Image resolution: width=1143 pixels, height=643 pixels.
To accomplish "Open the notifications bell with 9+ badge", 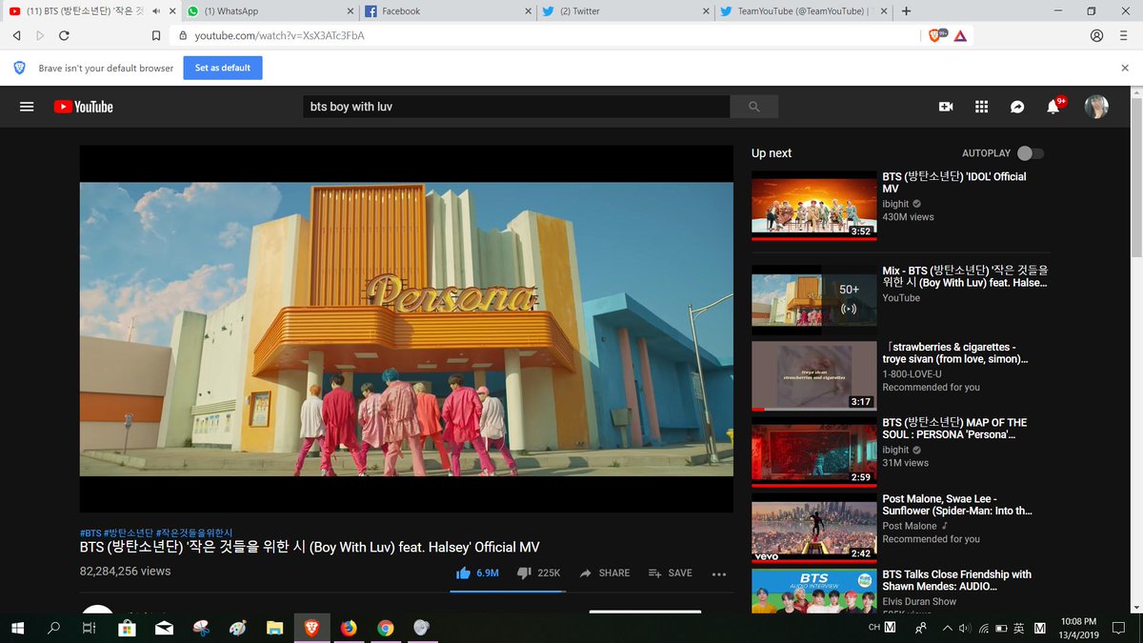I will click(1054, 106).
